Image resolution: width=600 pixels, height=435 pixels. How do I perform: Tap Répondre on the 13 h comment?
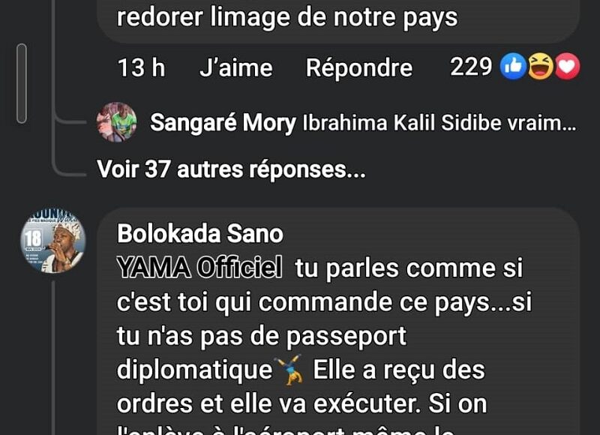[x=359, y=68]
